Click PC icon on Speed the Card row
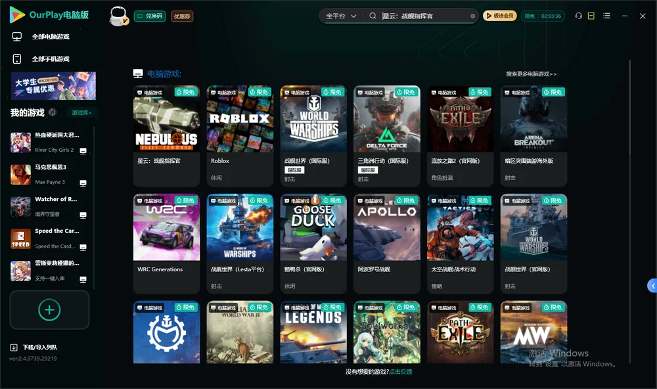 click(x=83, y=247)
